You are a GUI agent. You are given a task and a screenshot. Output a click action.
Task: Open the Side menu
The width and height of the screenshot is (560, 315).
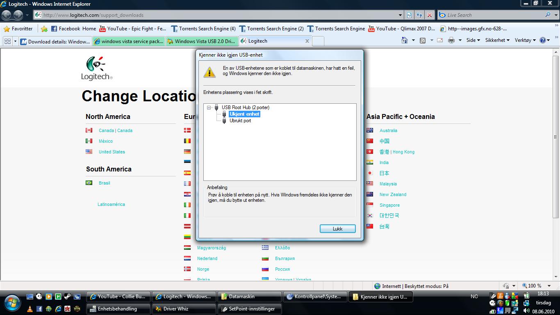473,40
